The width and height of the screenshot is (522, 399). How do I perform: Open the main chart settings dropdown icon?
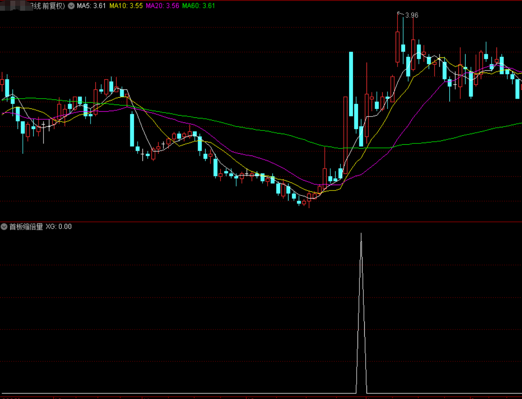coord(71,6)
